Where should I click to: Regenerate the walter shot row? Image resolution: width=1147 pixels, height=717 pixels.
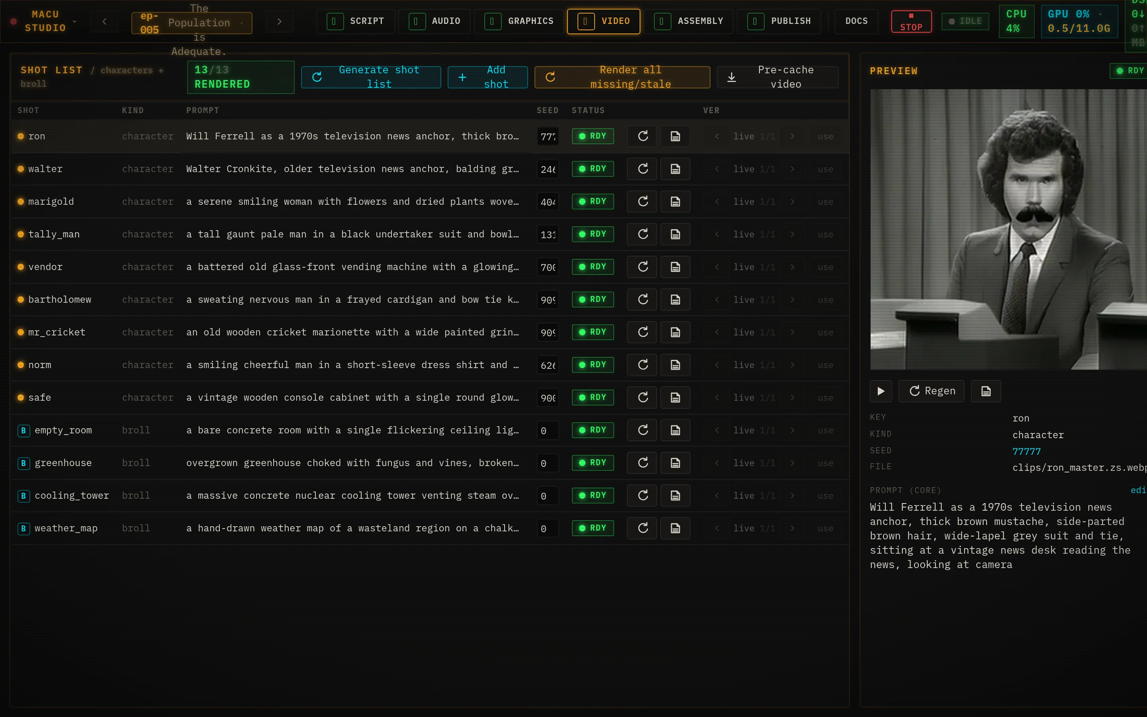pyautogui.click(x=642, y=169)
